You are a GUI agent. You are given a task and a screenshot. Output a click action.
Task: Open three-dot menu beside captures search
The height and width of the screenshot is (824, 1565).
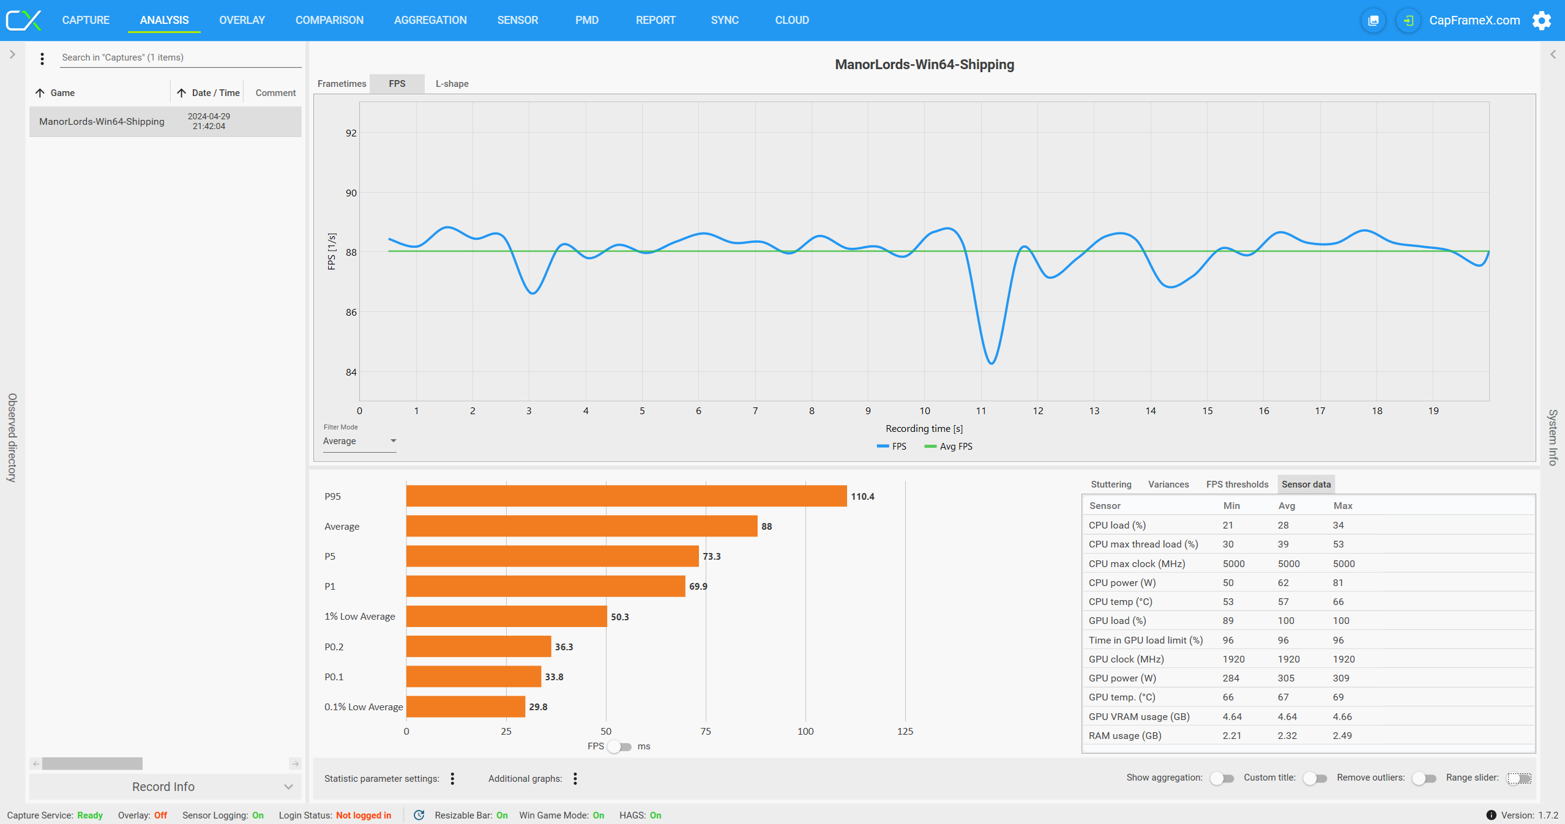pyautogui.click(x=42, y=59)
